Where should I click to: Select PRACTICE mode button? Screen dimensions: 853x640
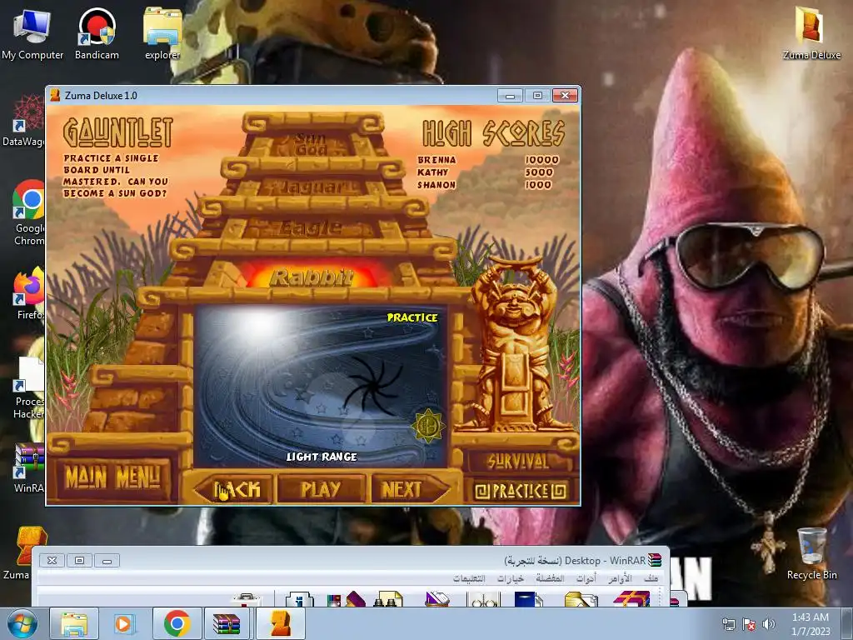(520, 491)
